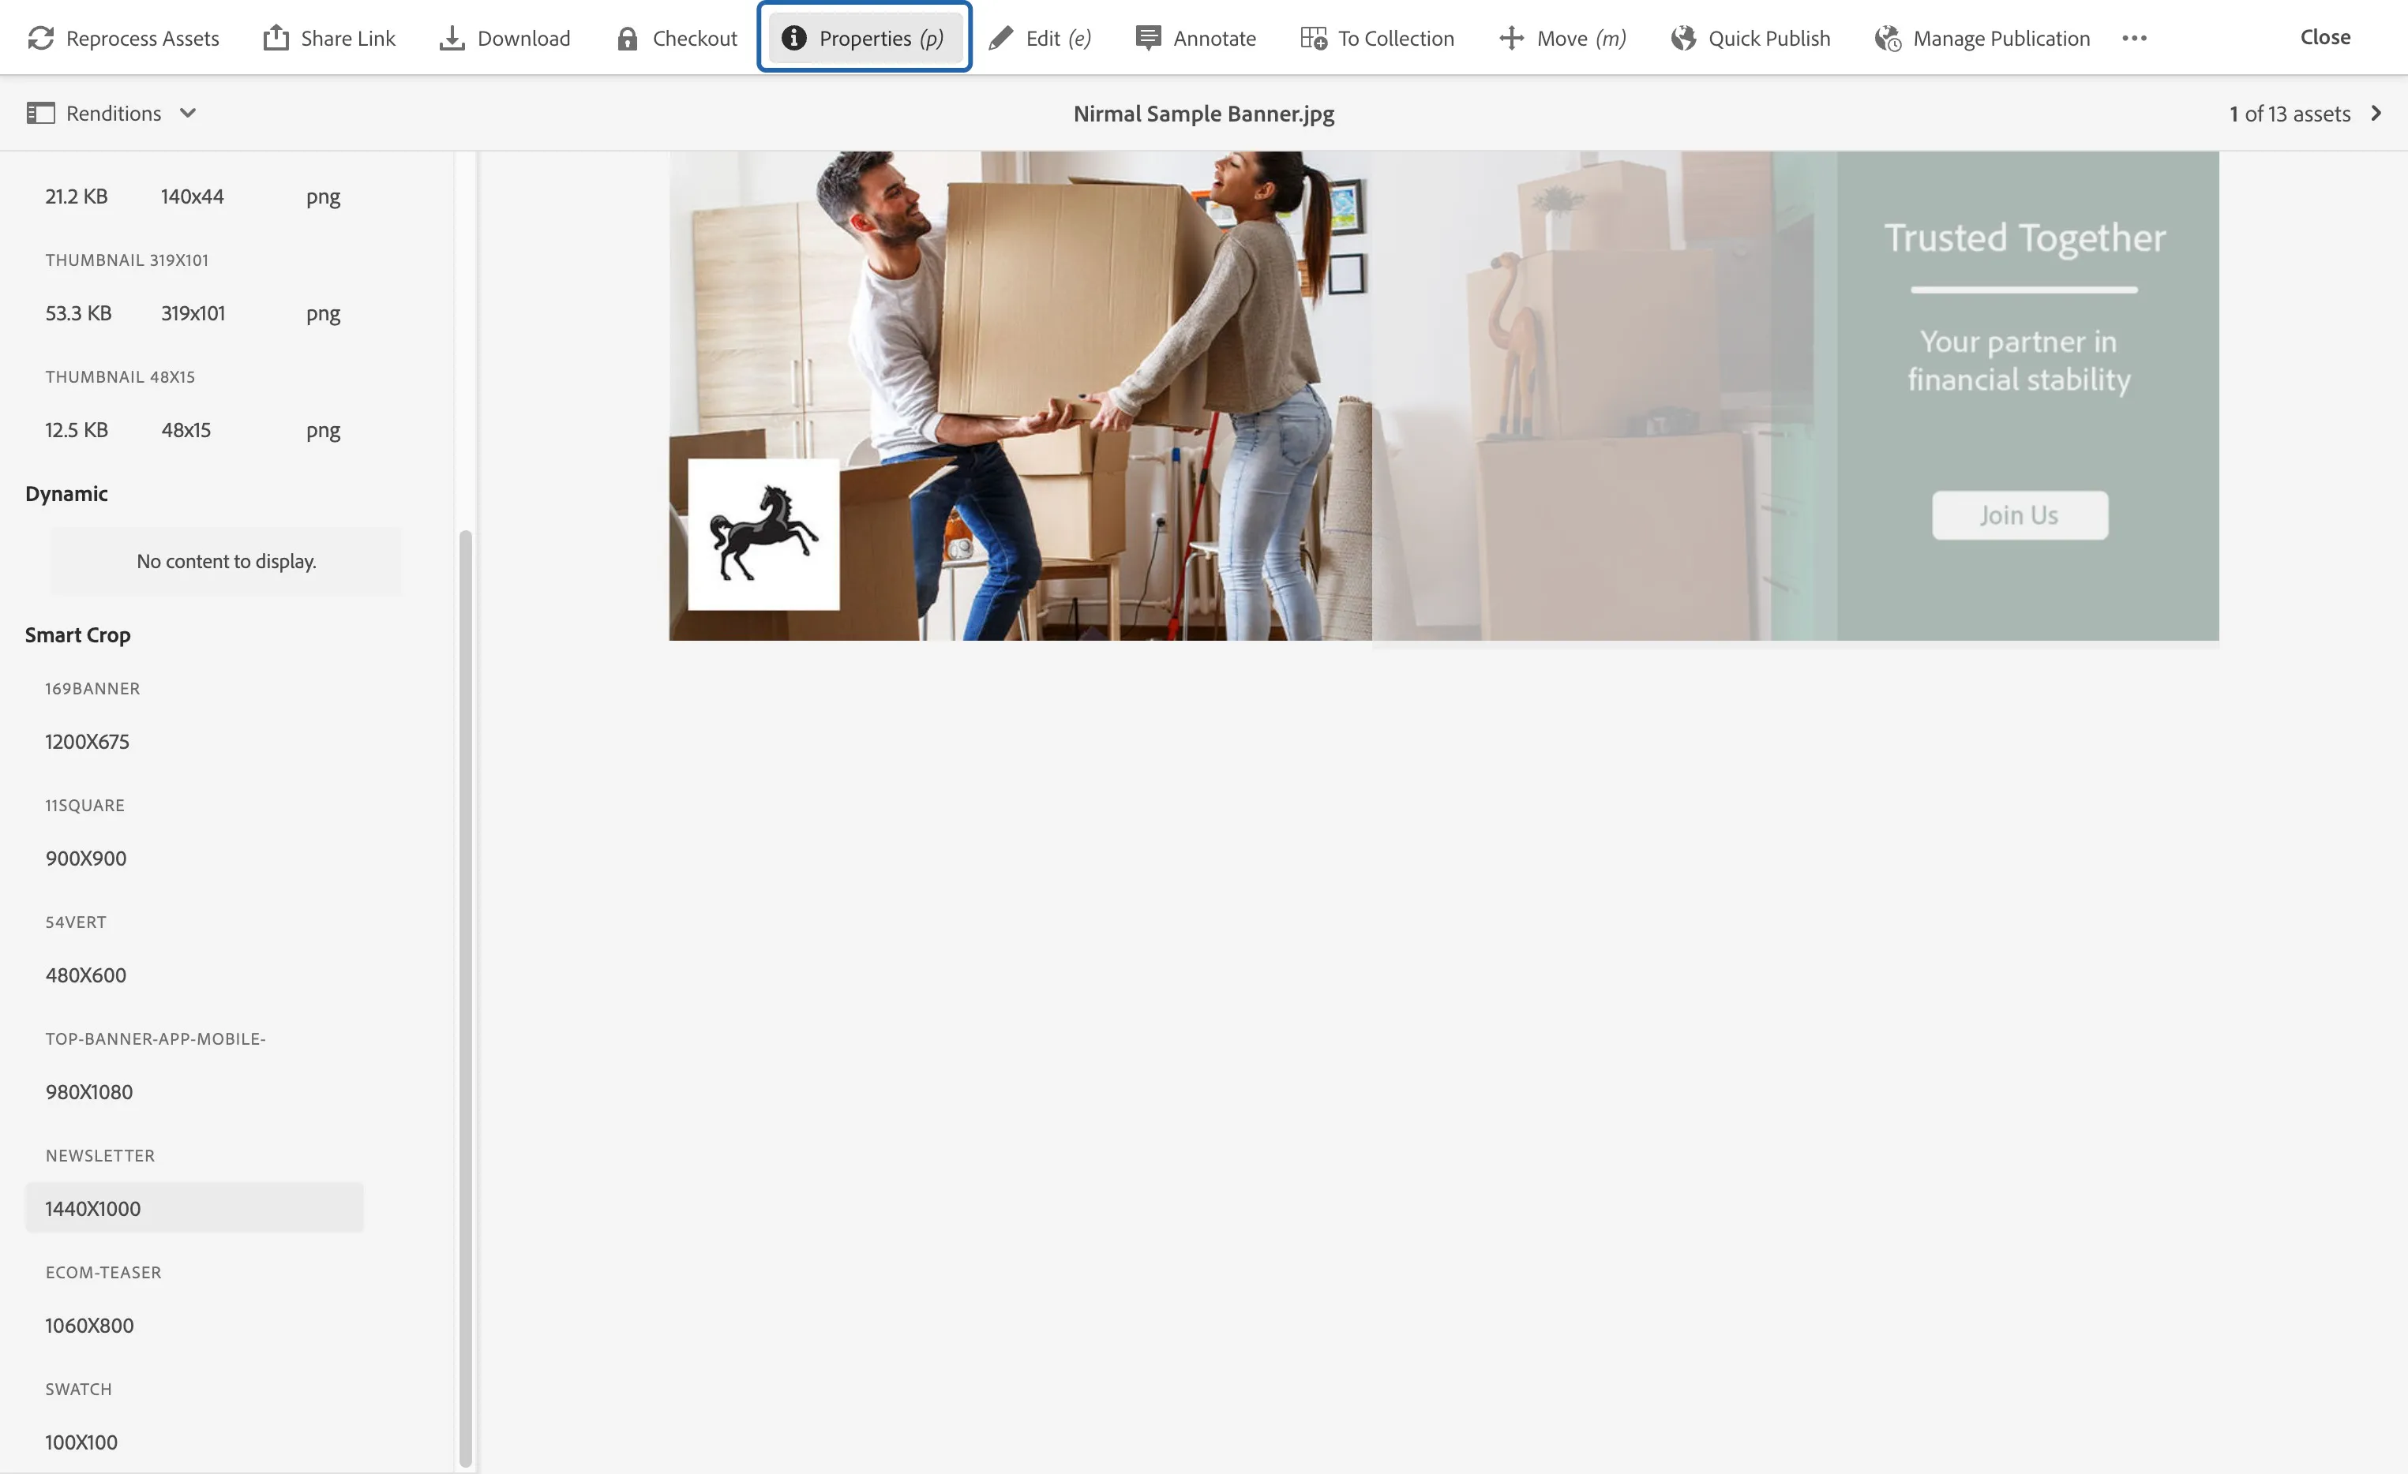Click the Nirmal Sample Banner.jpg title
The height and width of the screenshot is (1474, 2408).
point(1203,114)
